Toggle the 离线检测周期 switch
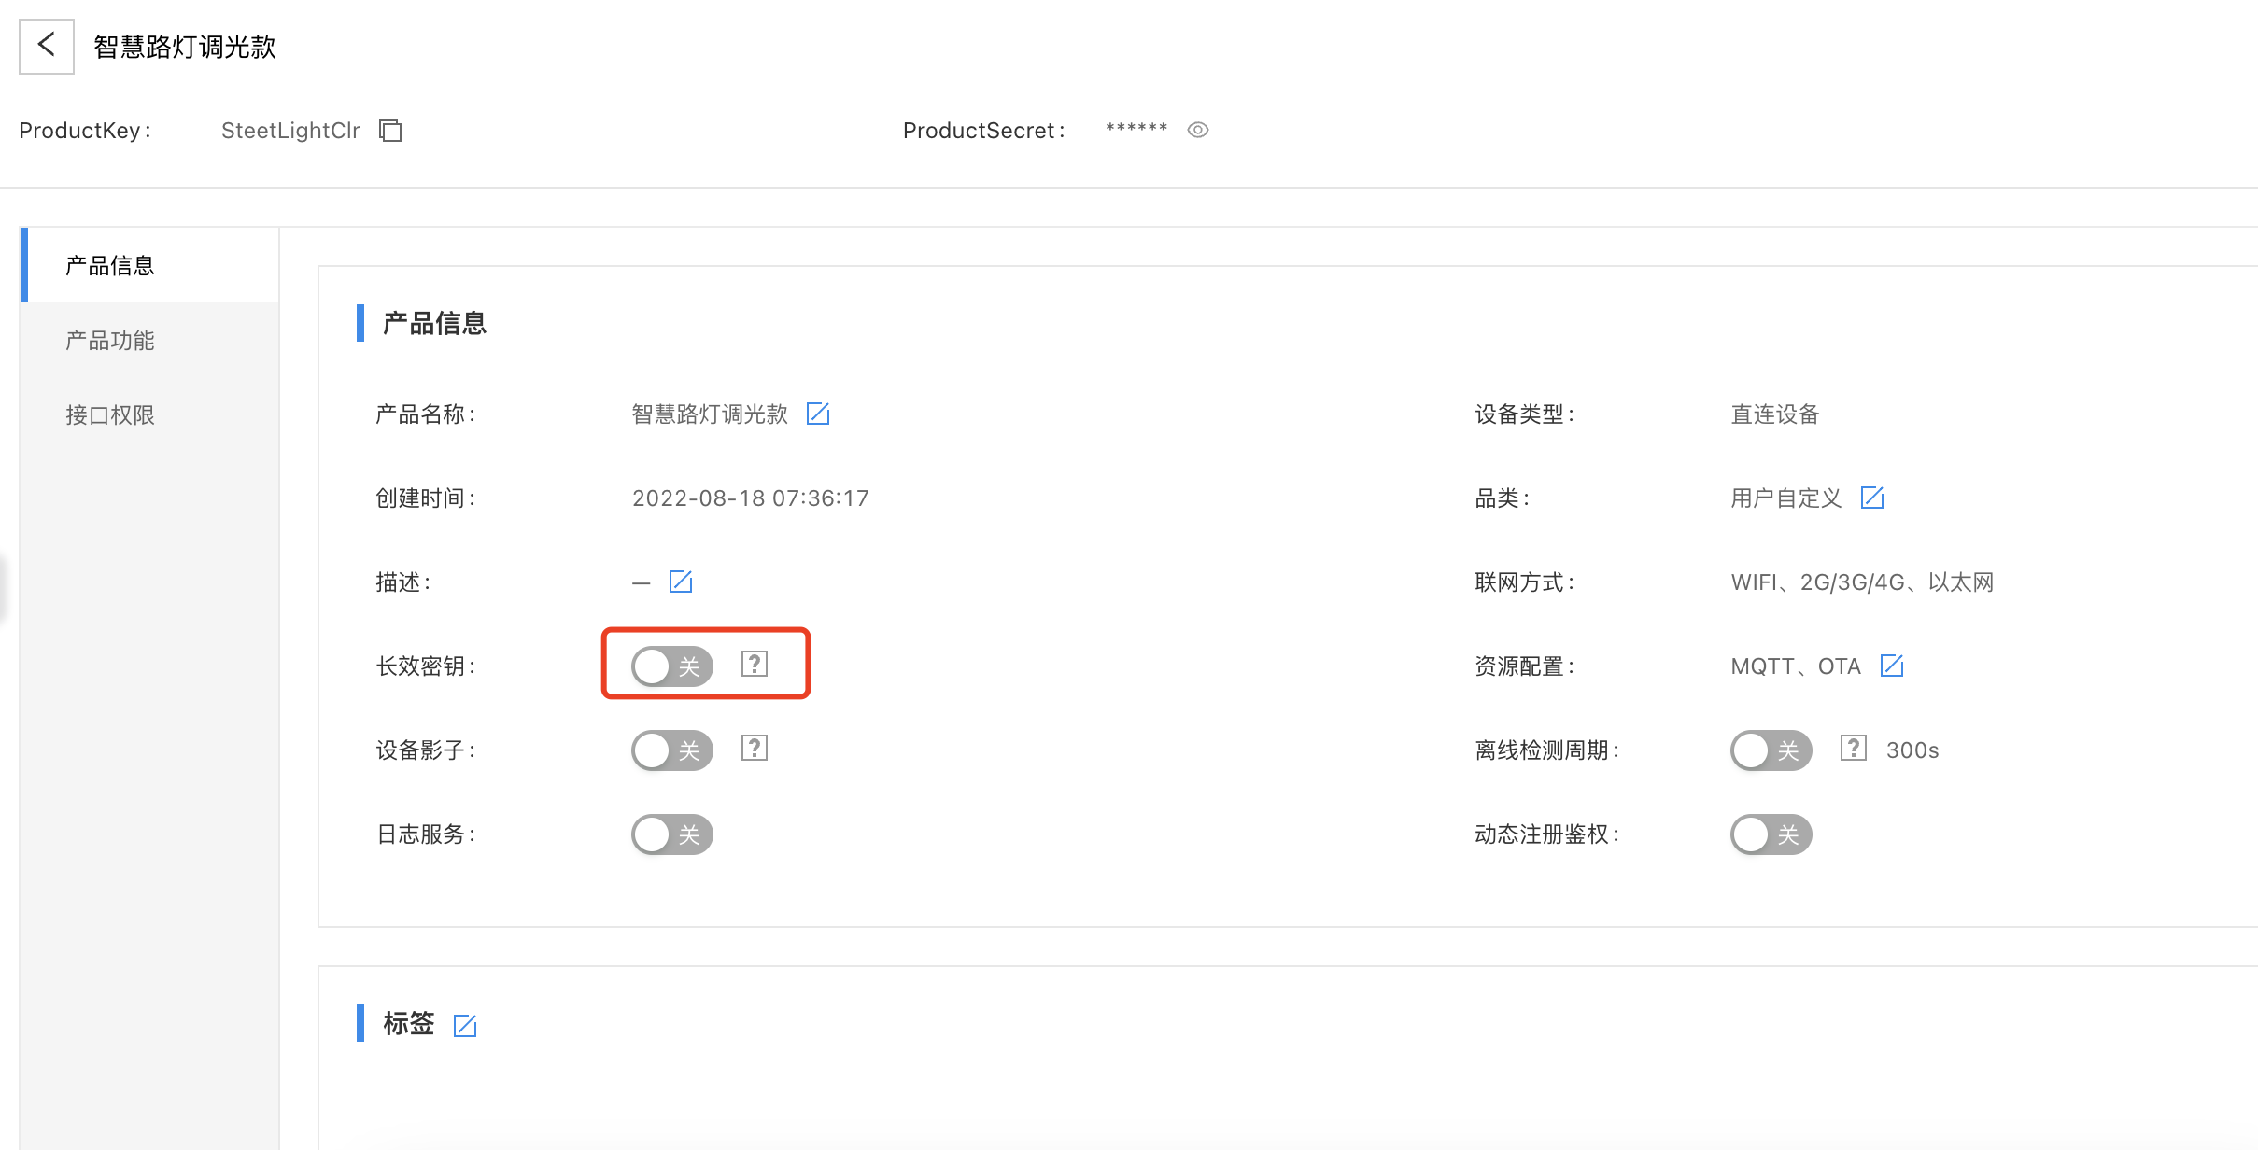 point(1771,750)
